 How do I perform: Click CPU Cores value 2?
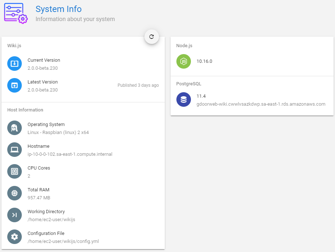click(x=29, y=176)
